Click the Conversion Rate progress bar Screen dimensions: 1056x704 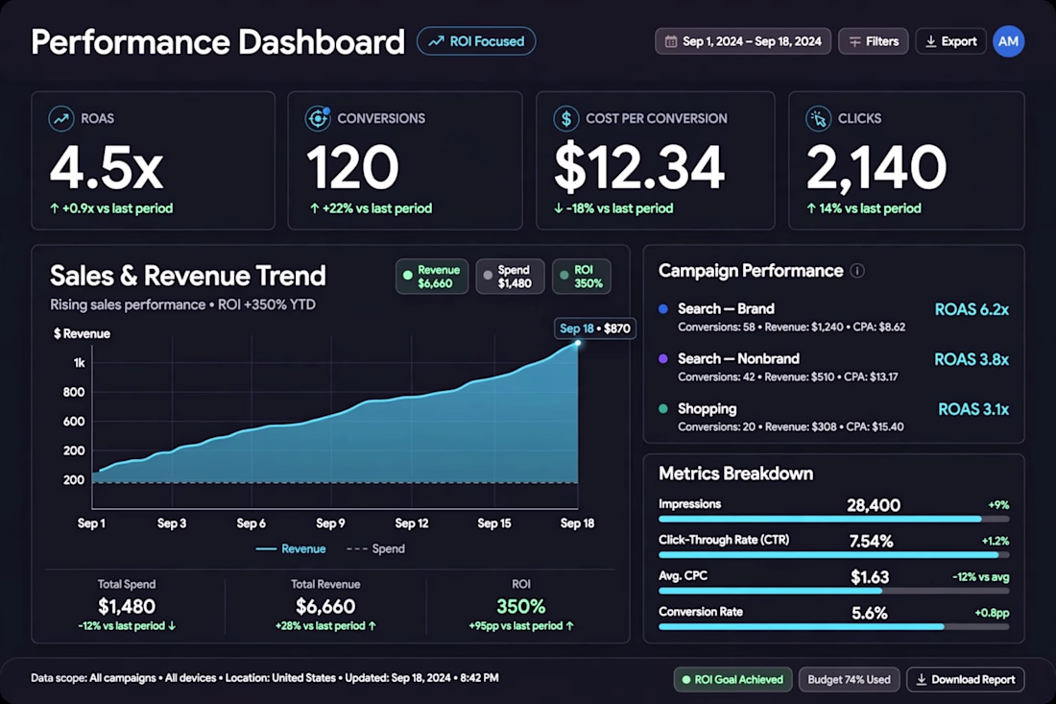click(x=833, y=626)
